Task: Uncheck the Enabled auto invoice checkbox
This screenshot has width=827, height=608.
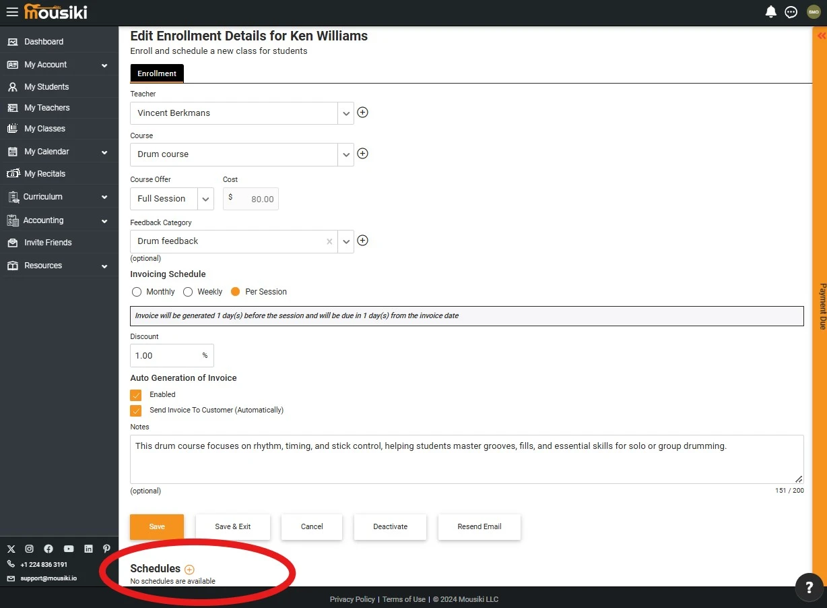Action: point(136,395)
